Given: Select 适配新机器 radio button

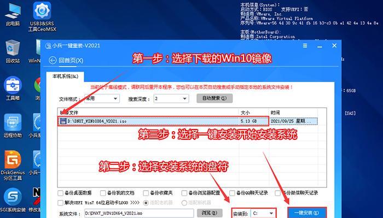Looking at the screenshot, I should pyautogui.click(x=184, y=203).
